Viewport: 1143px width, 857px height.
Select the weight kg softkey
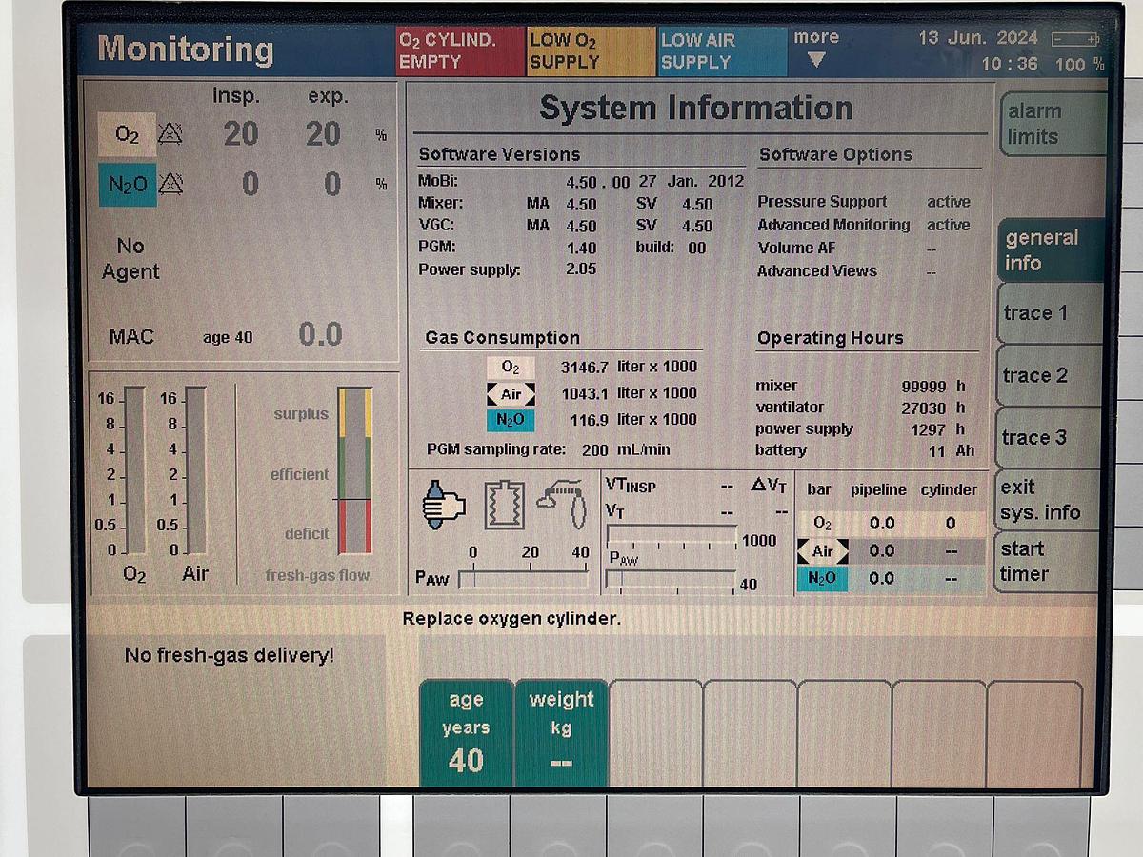click(561, 732)
